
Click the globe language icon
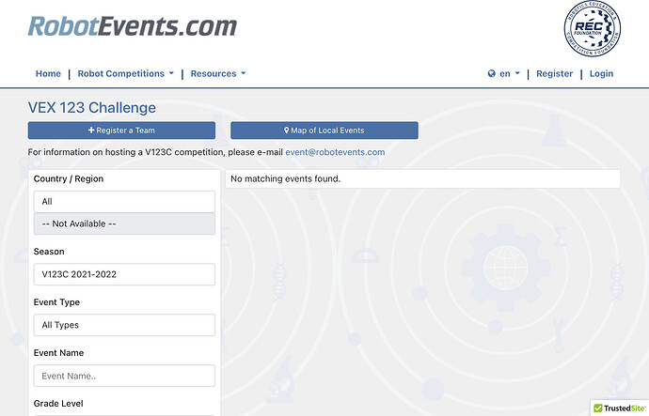[491, 73]
